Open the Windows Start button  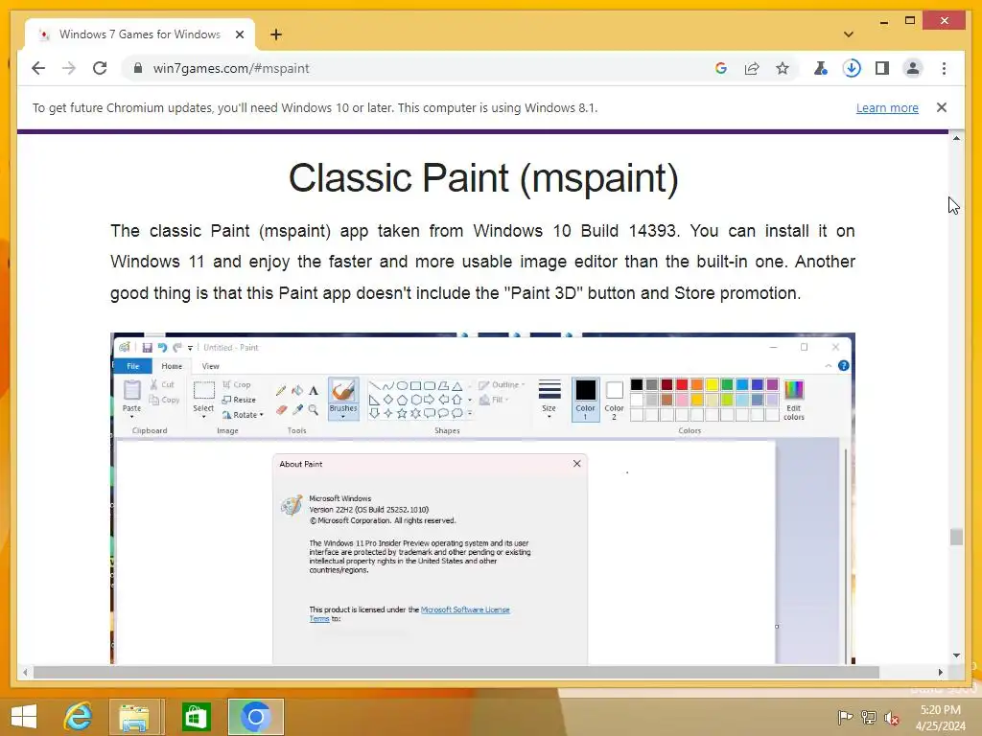(x=24, y=717)
